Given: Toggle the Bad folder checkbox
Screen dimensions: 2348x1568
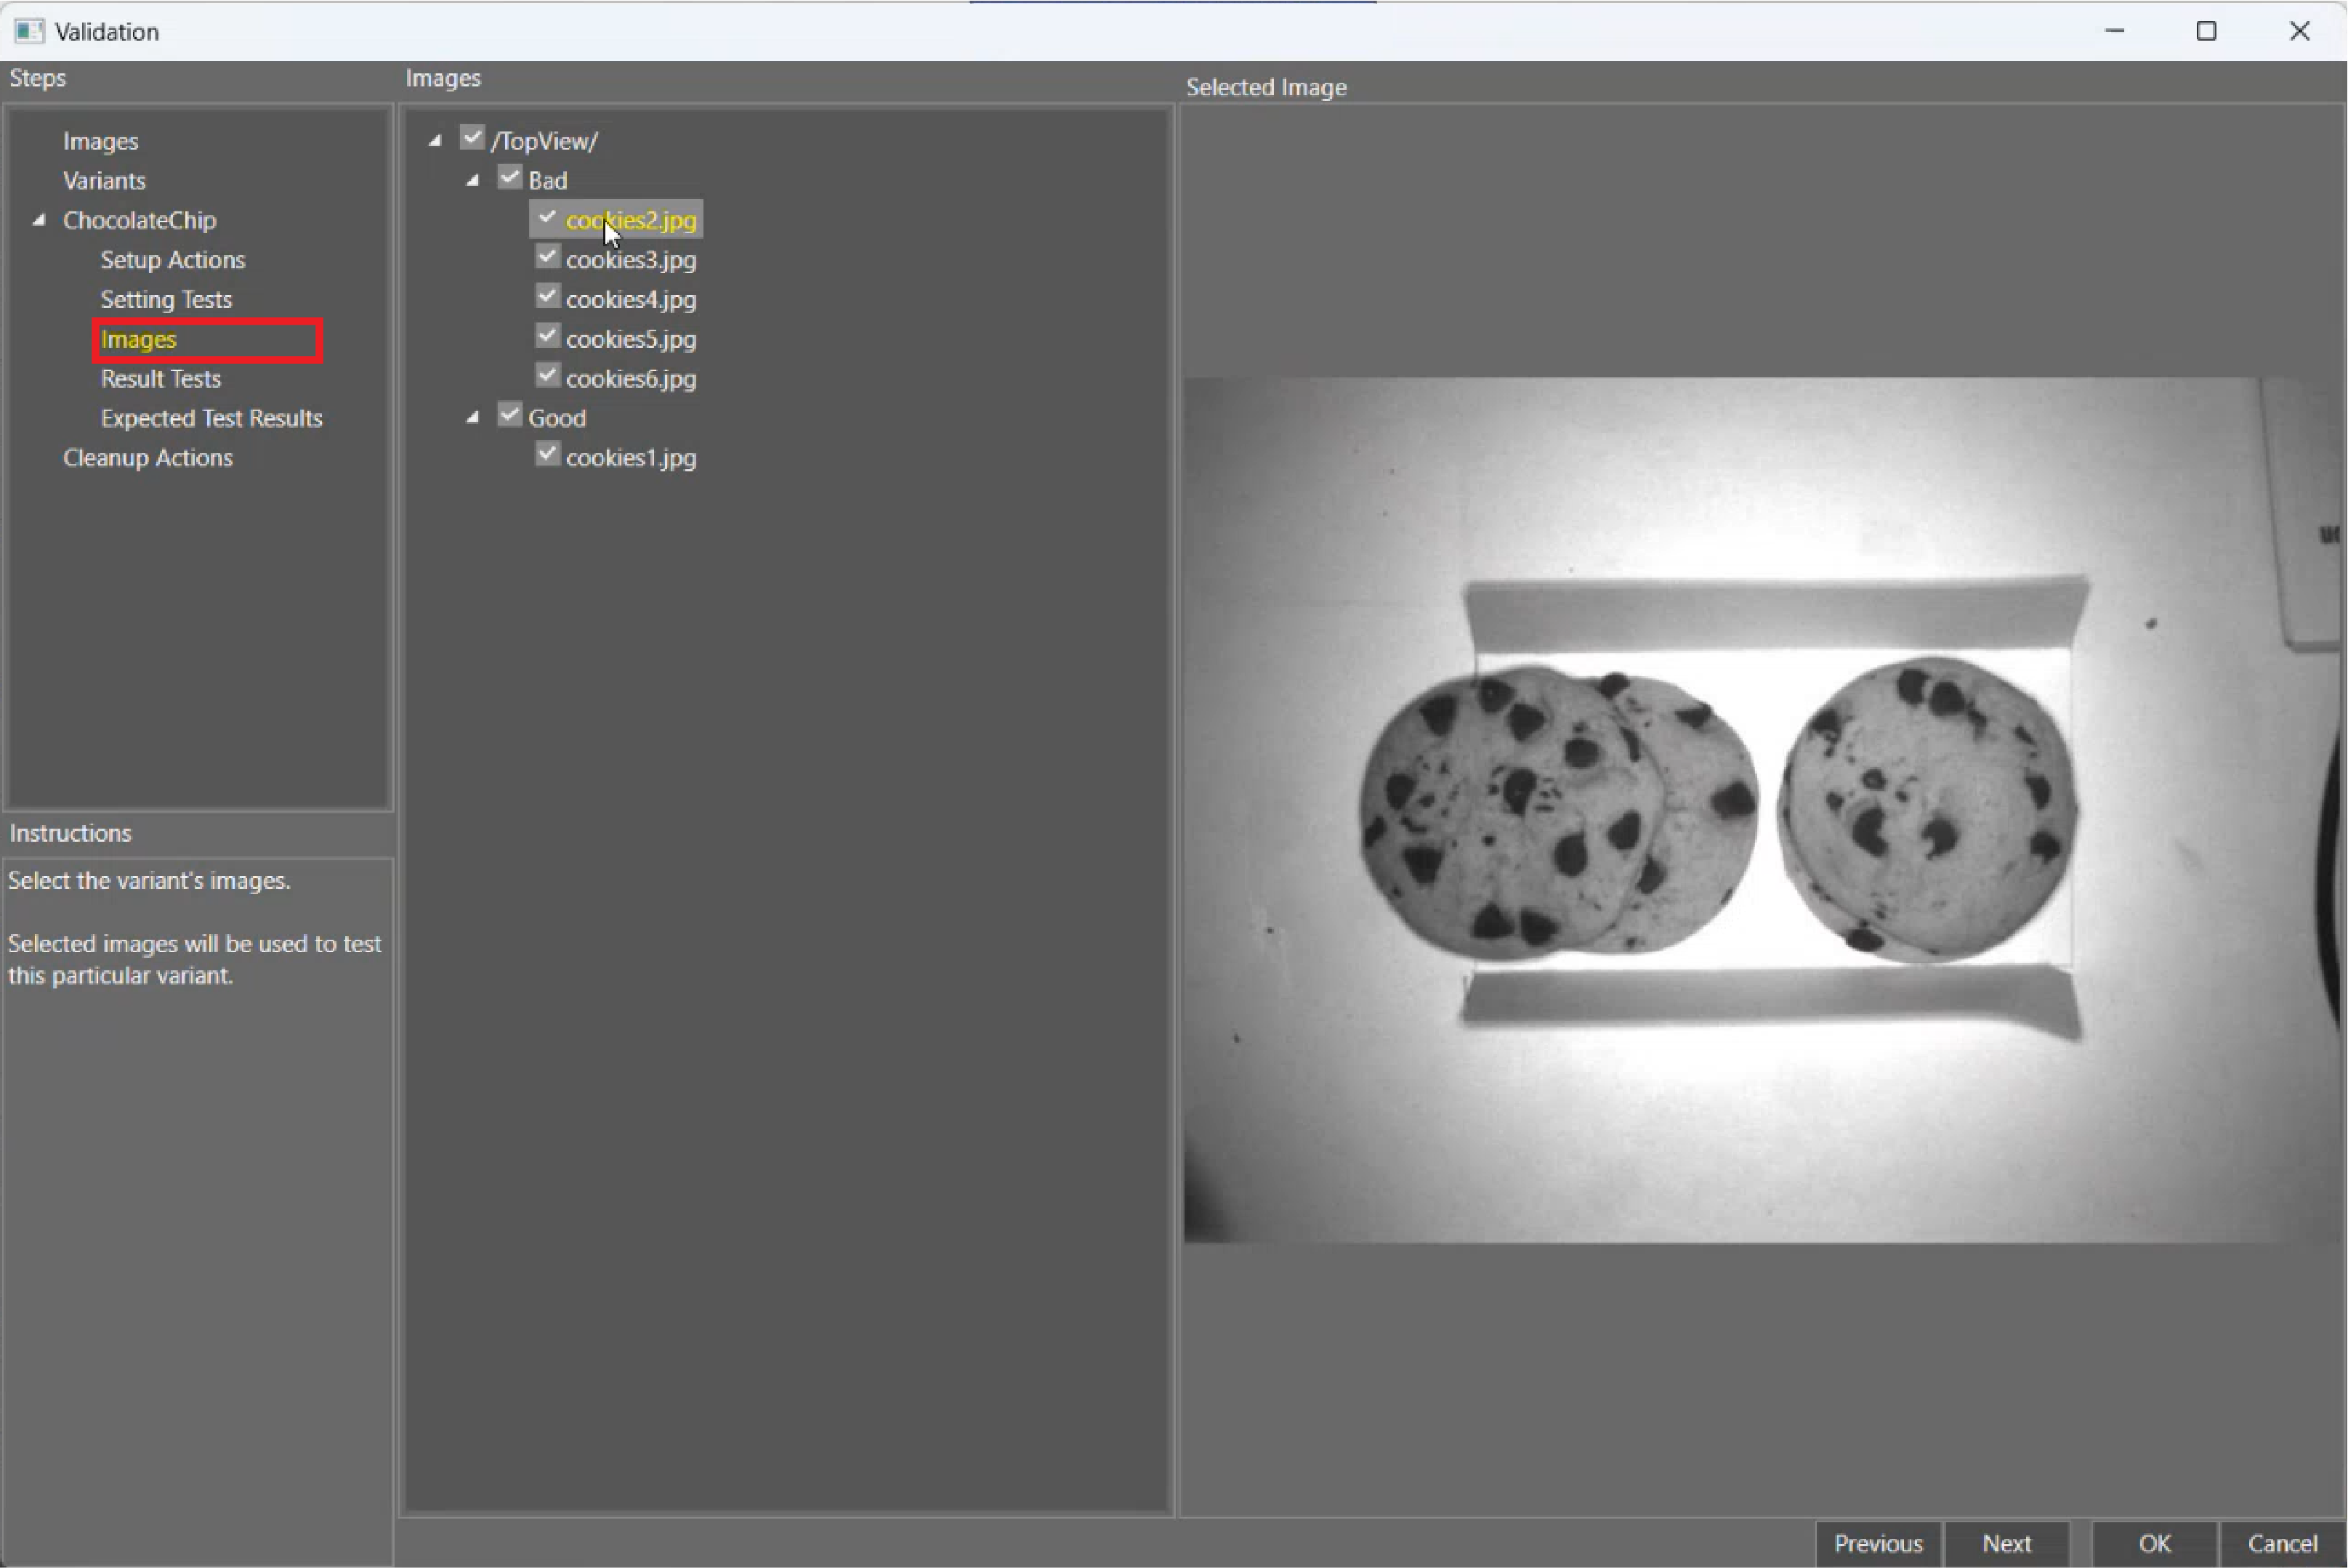Looking at the screenshot, I should 510,178.
